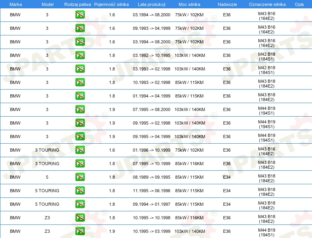Click 3 TOURING model in 1.6 engine row

tap(47, 150)
